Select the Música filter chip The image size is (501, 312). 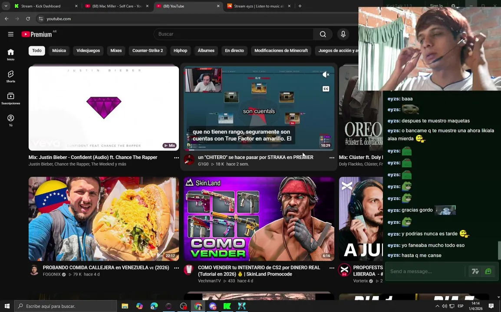(59, 51)
